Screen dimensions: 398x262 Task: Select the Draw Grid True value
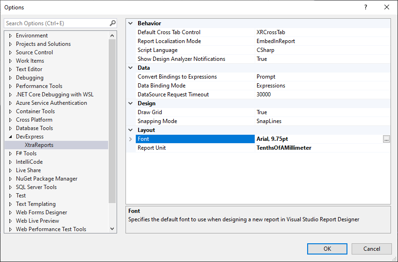[262, 112]
